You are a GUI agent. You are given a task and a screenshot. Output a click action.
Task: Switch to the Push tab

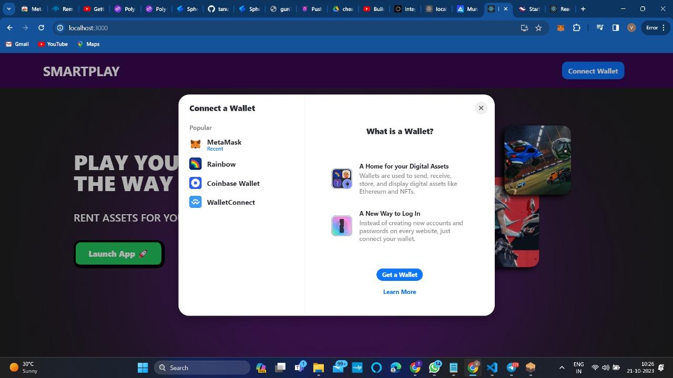pos(310,9)
